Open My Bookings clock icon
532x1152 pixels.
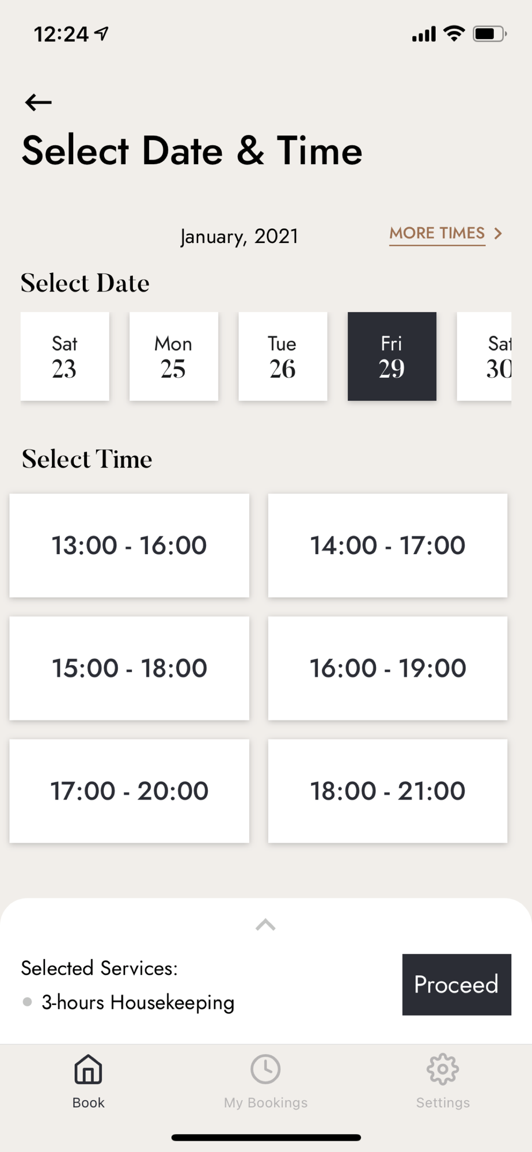click(x=265, y=1070)
